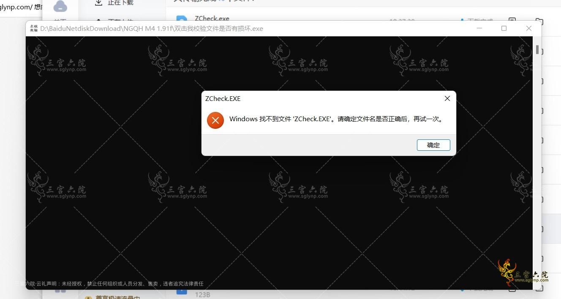Click the console window's title bar icon
Image resolution: width=561 pixels, height=299 pixels.
coord(33,28)
